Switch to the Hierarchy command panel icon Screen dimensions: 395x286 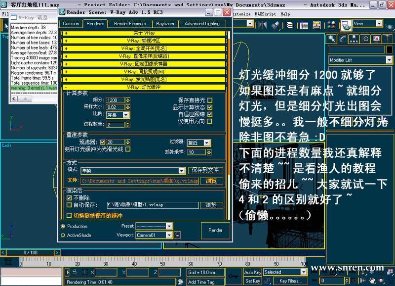354,39
